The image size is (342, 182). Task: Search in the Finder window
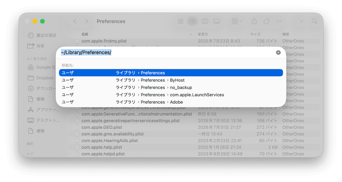point(314,21)
